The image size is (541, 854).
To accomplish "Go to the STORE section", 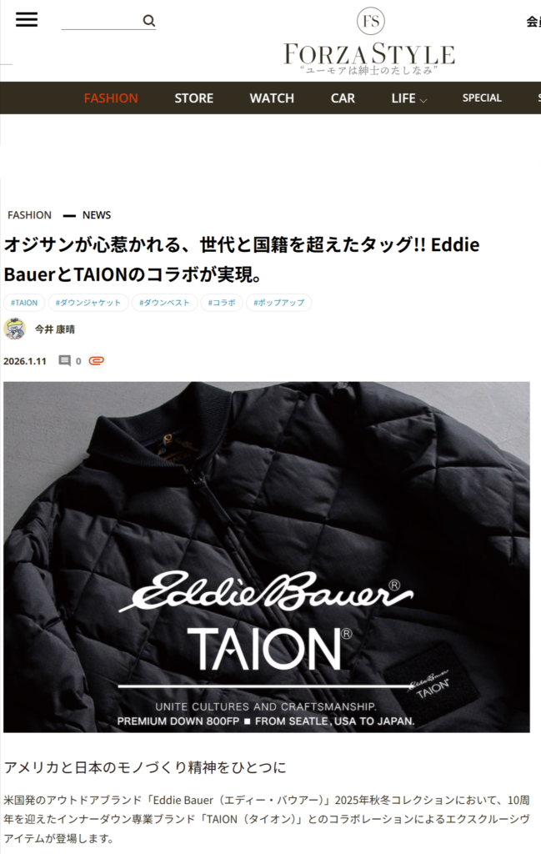I will click(193, 98).
